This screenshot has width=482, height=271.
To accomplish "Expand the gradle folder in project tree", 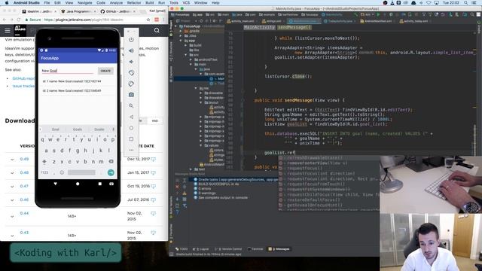I will (x=181, y=31).
